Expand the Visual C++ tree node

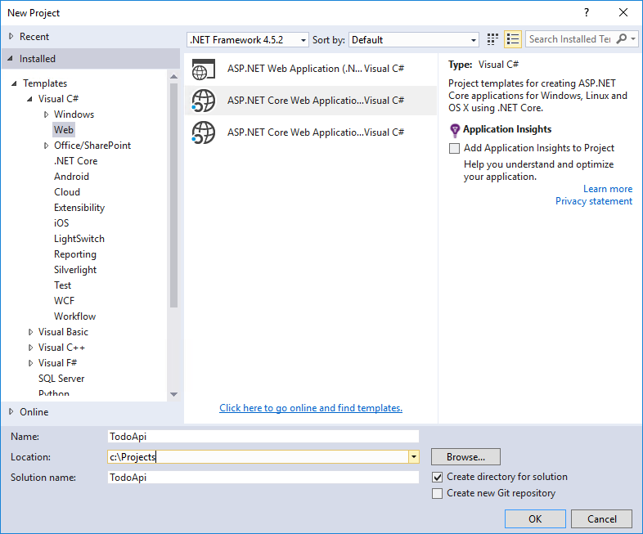(30, 348)
